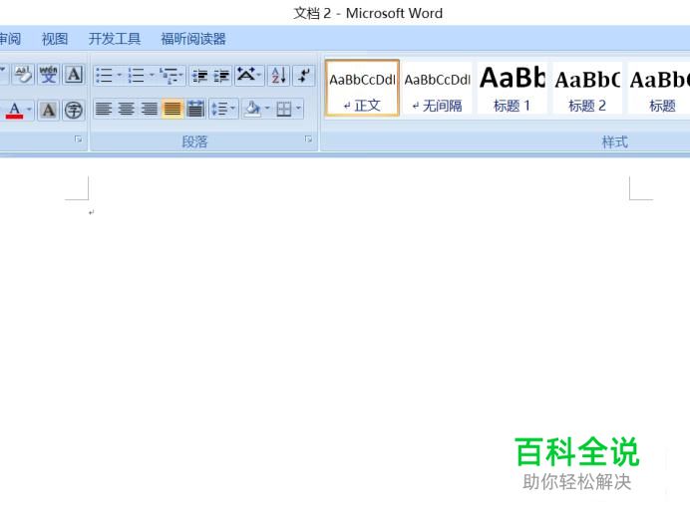Apply borders using the grid icon
The height and width of the screenshot is (526, 690).
pos(284,109)
